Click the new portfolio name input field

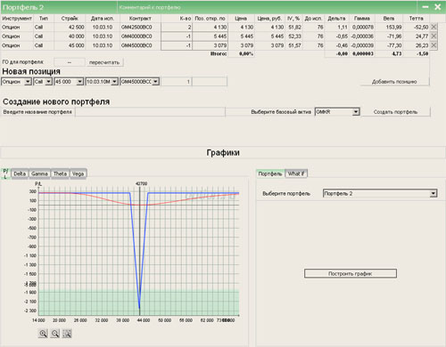[150, 112]
